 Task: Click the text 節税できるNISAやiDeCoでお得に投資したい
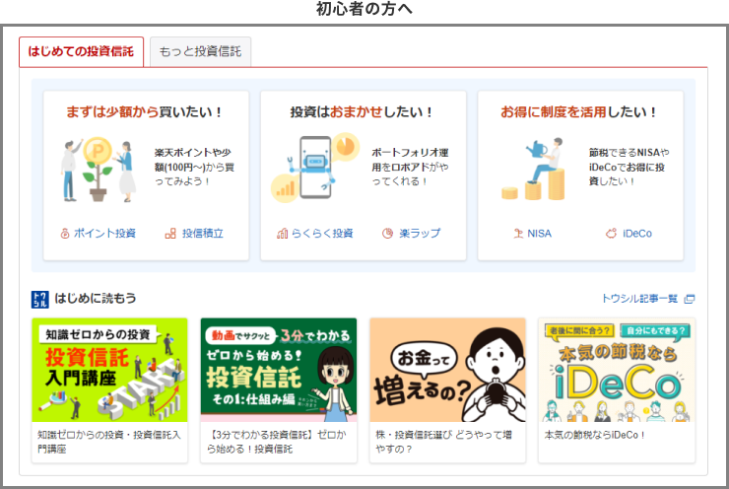tap(629, 167)
